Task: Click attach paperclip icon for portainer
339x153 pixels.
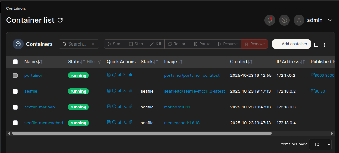Action: [130, 75]
